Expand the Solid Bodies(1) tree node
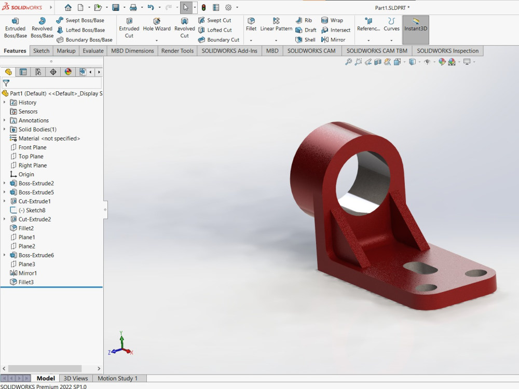The height and width of the screenshot is (389, 519). tap(5, 129)
